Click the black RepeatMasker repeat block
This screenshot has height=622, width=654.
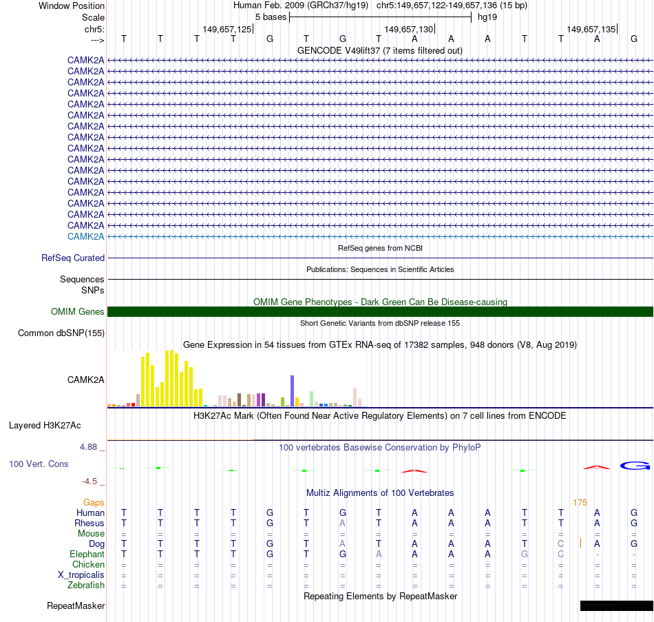(616, 605)
